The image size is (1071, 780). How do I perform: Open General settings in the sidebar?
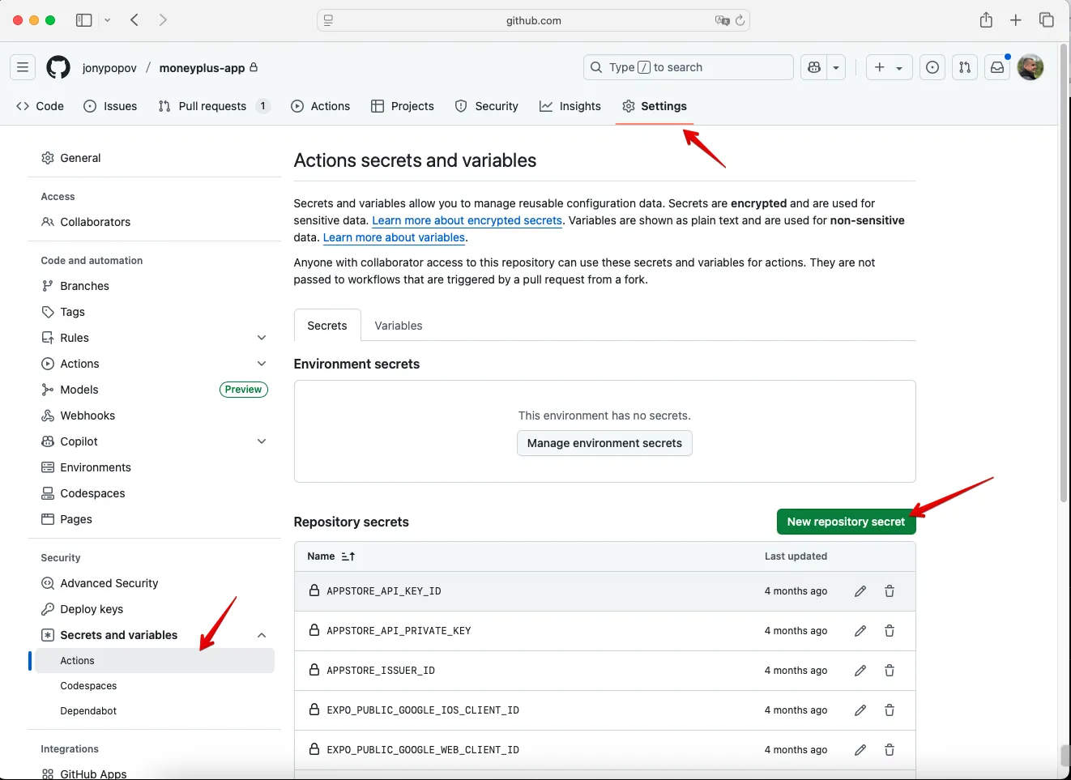point(155,158)
